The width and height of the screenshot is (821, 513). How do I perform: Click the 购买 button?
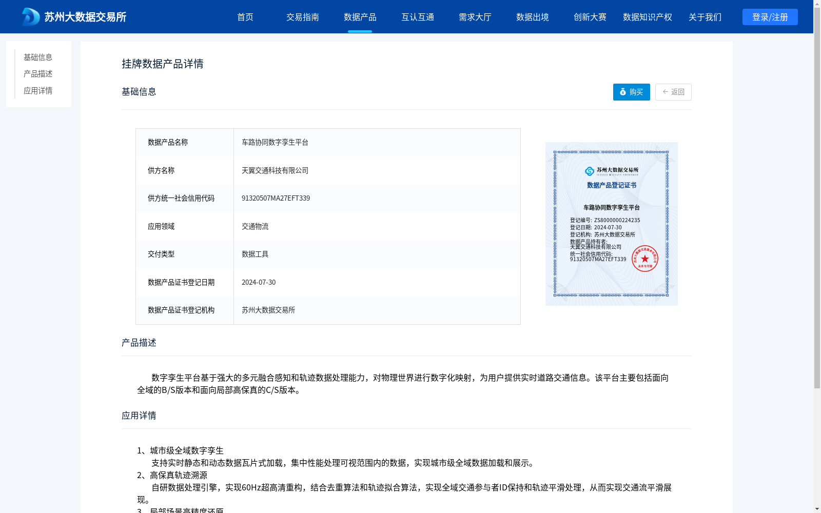[x=632, y=92]
